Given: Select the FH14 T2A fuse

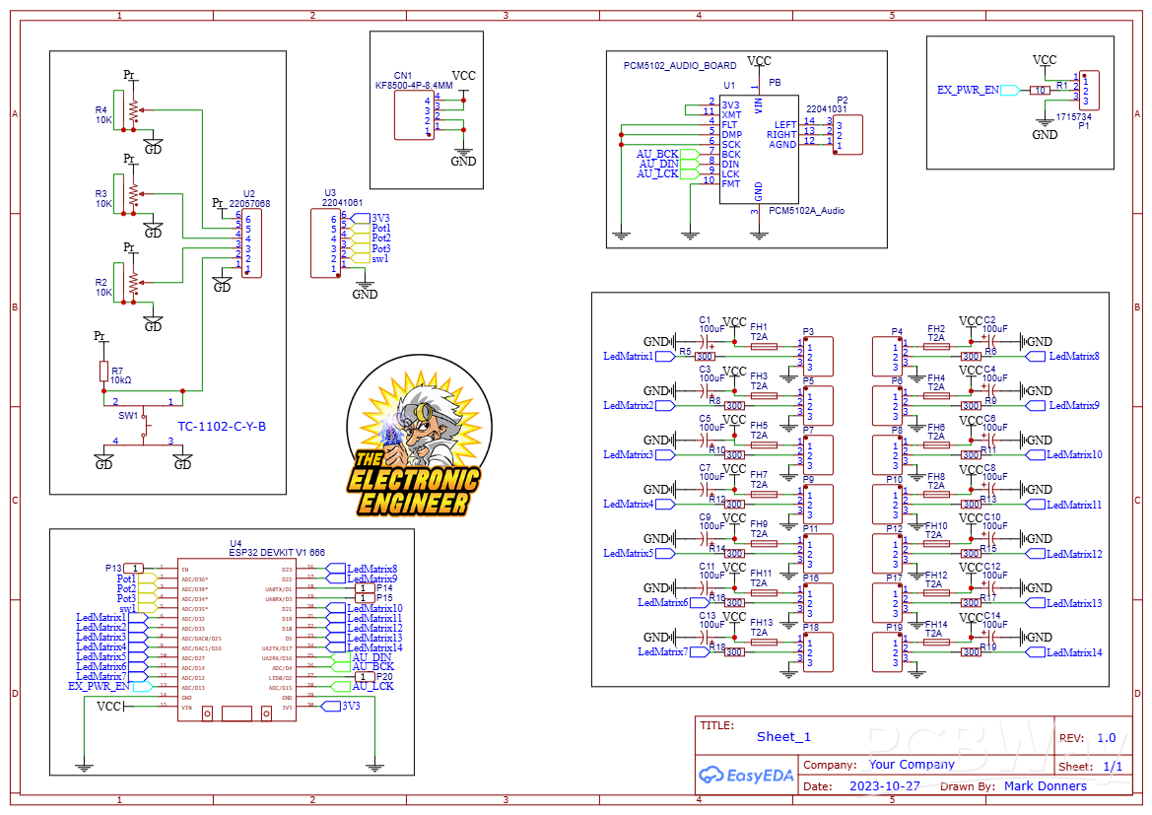Looking at the screenshot, I should pos(936,643).
